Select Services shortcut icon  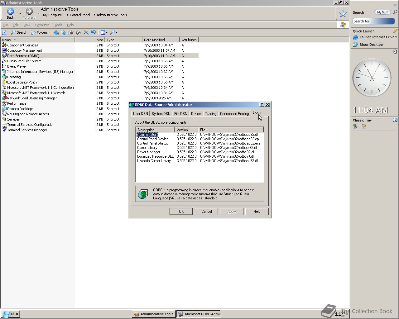4,119
